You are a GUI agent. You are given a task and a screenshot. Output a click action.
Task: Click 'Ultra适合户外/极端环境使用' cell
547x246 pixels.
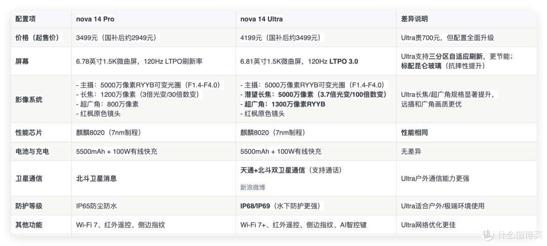pyautogui.click(x=443, y=206)
